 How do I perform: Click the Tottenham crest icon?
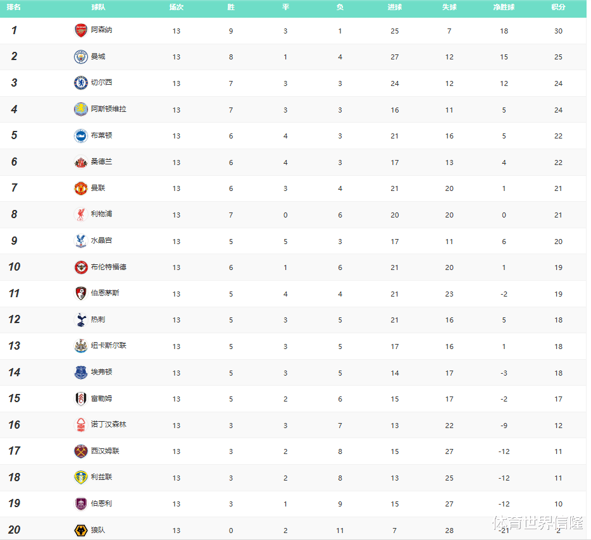(80, 320)
